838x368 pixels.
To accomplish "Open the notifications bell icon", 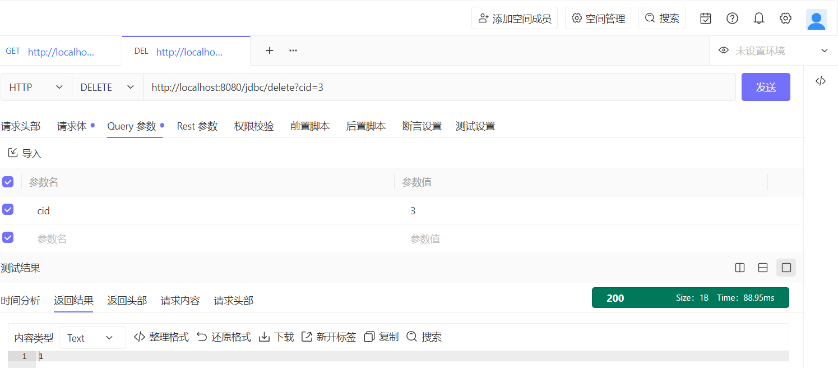I will coord(759,19).
